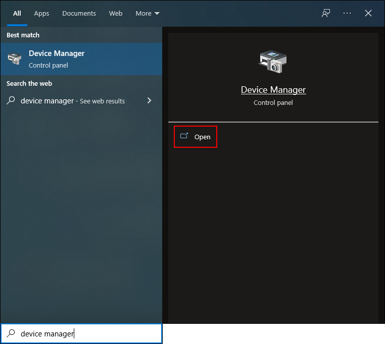Open the three-dot options menu
The height and width of the screenshot is (344, 385).
point(347,13)
